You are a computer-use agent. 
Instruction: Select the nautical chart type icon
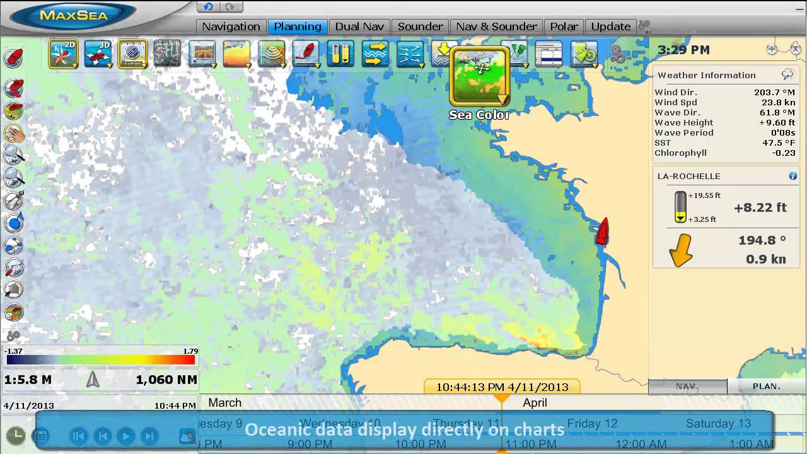click(x=132, y=54)
